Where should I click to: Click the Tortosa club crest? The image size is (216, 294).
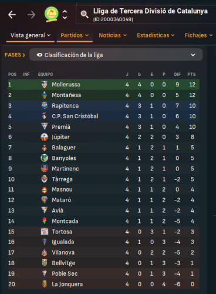[45, 232]
